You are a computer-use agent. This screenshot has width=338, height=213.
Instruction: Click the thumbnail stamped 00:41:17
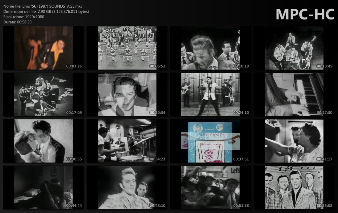[294, 141]
